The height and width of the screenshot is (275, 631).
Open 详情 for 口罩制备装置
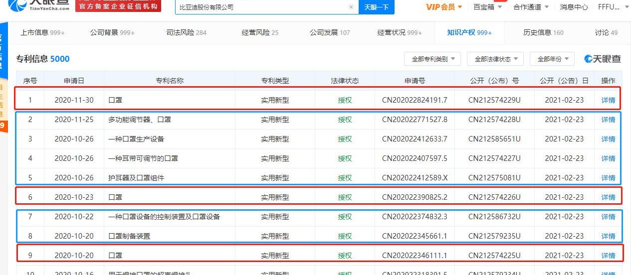(608, 236)
